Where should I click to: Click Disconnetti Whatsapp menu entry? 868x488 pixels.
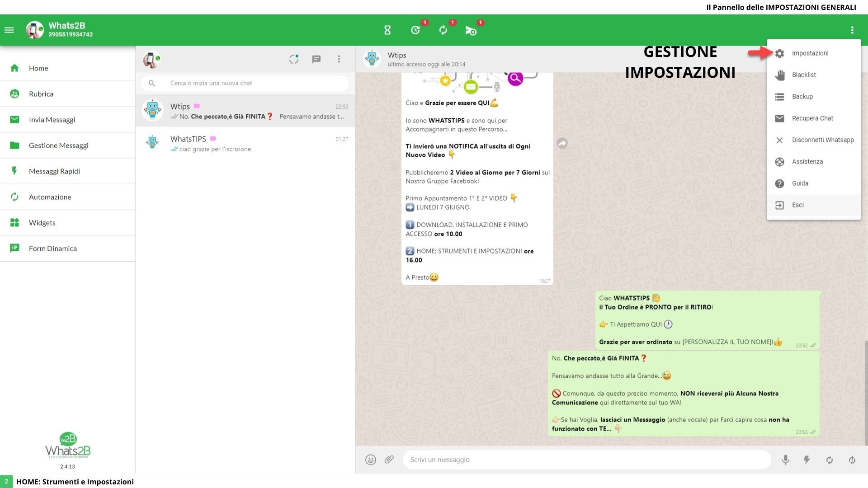pos(814,140)
